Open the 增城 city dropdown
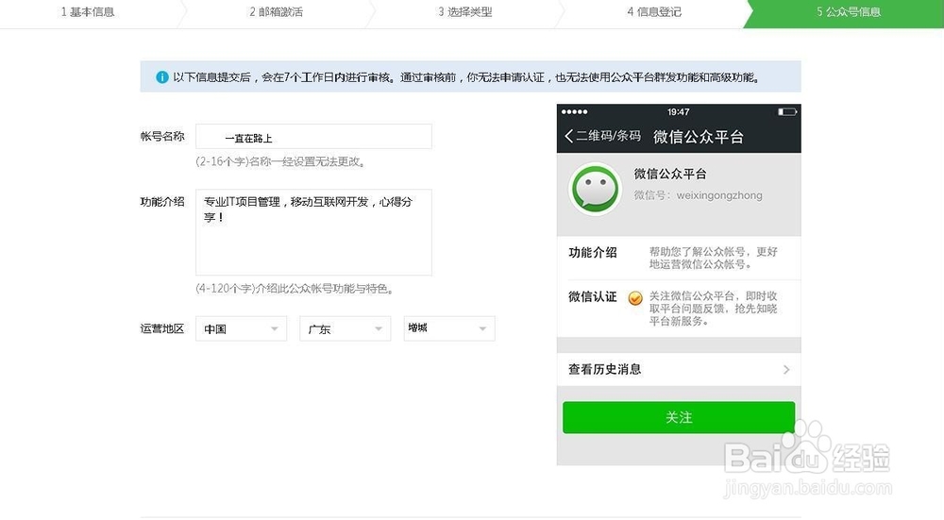Screen dimensions: 944x520 tap(449, 328)
